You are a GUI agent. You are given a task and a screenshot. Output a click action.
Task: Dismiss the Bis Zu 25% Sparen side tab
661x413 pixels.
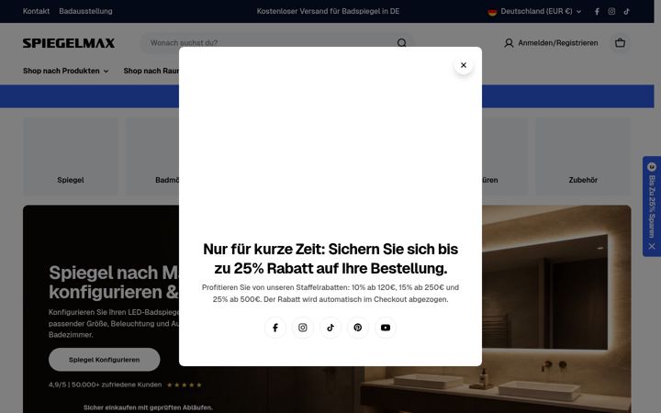(x=652, y=246)
